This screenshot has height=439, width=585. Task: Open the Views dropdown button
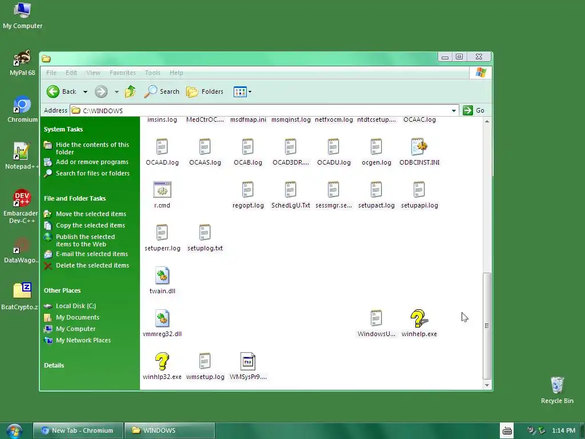tap(242, 91)
